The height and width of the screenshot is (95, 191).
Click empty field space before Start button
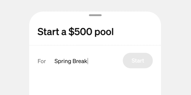coord(105,61)
